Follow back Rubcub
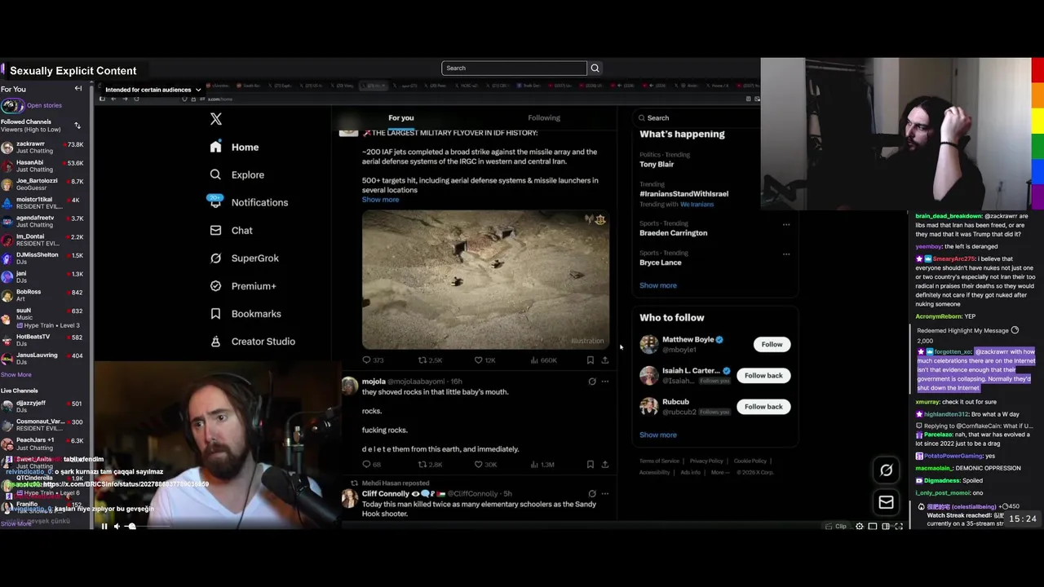This screenshot has height=587, width=1044. [763, 407]
